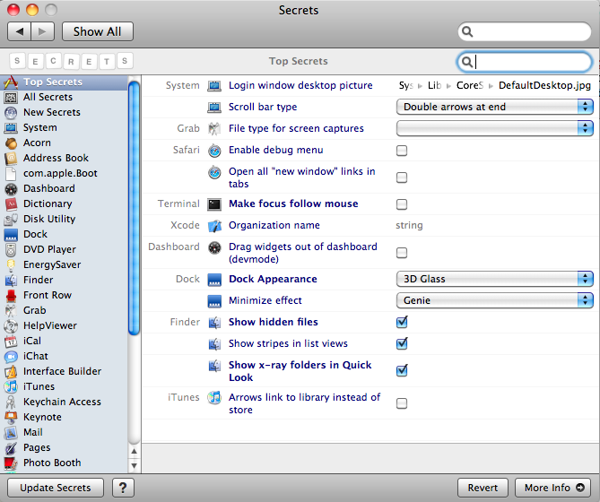The image size is (600, 502).
Task: Select the Dock icon in sidebar
Action: click(x=11, y=234)
